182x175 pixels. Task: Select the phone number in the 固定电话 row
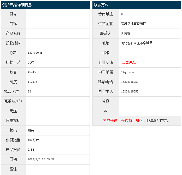tap(130, 91)
